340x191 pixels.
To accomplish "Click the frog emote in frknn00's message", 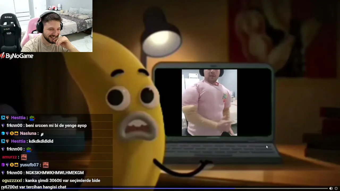I will click(x=29, y=149).
